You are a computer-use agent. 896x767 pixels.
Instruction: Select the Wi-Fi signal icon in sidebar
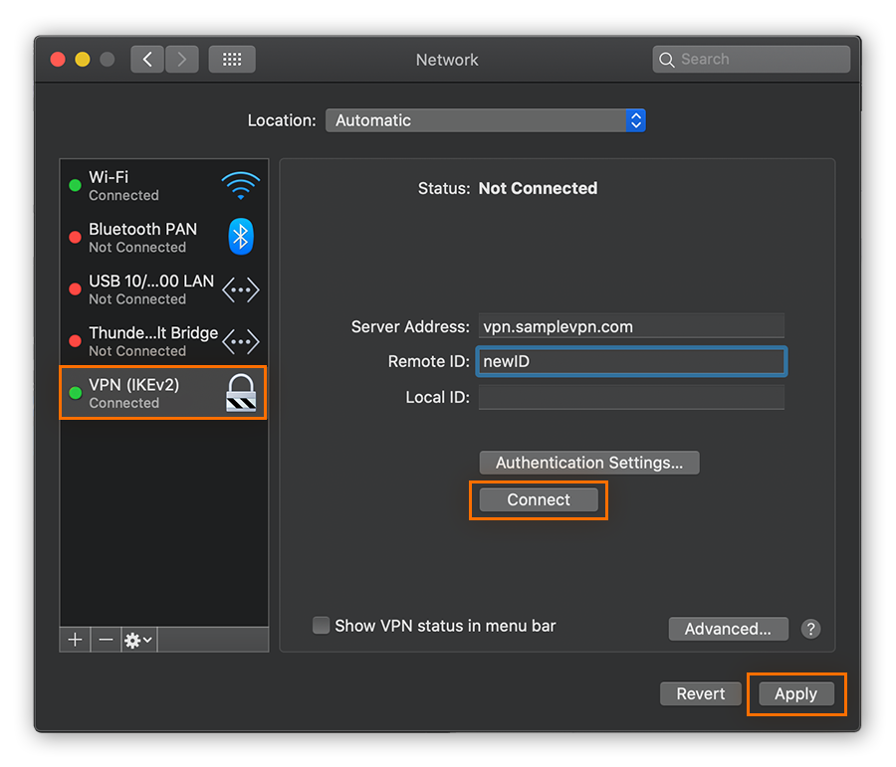point(242,184)
